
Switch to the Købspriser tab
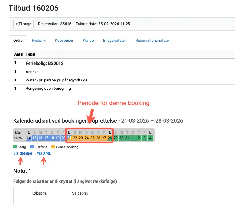pyautogui.click(x=64, y=41)
